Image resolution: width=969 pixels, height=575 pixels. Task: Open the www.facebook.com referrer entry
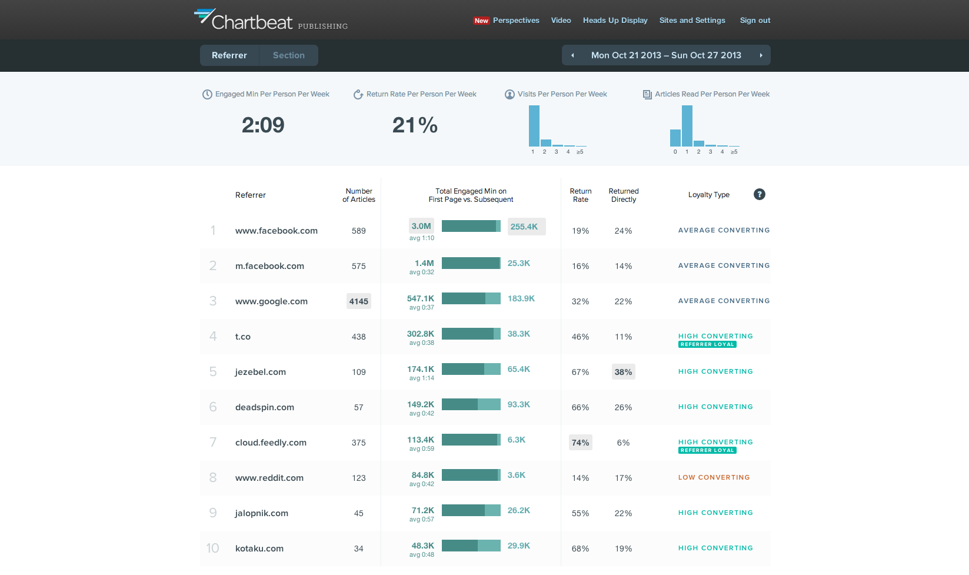(x=276, y=230)
